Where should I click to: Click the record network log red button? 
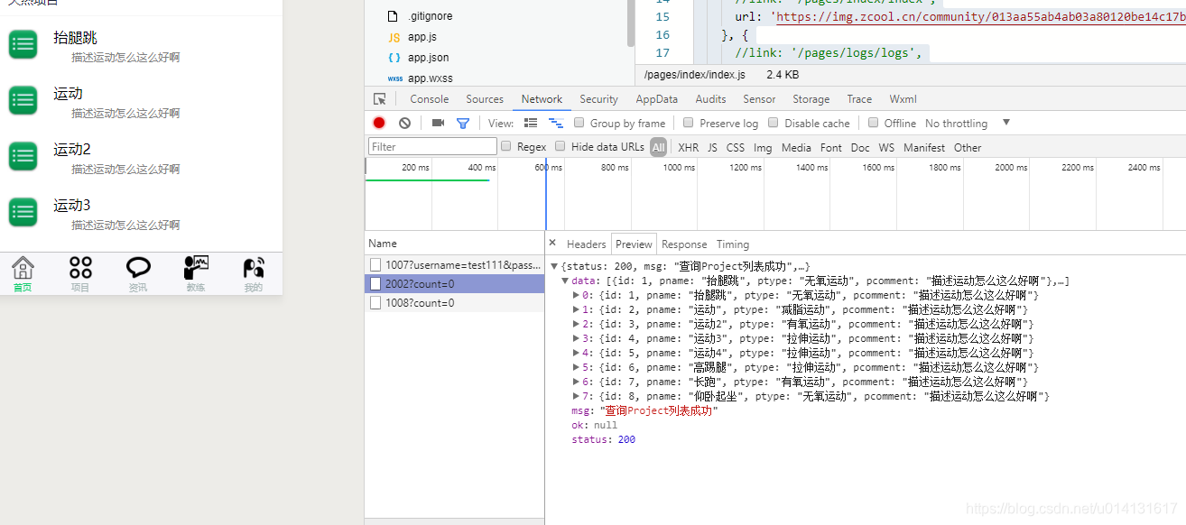tap(379, 123)
